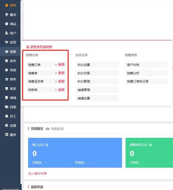The image size is (173, 190).
Task: Open the 概况 overview layers icon
Action: pos(7,15)
